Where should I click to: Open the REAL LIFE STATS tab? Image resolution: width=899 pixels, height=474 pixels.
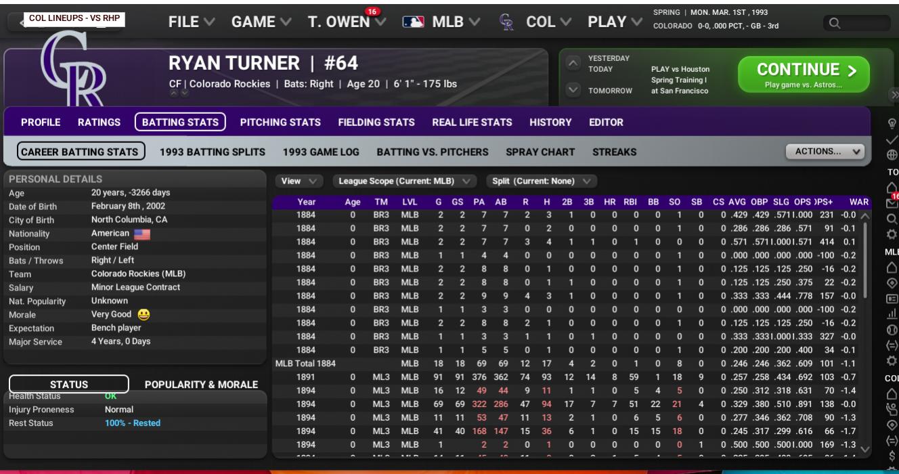(x=472, y=123)
